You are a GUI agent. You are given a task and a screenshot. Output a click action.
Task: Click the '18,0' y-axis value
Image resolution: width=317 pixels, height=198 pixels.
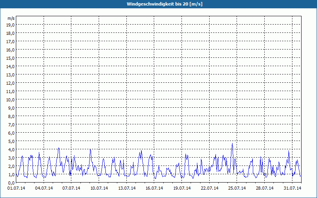click(11, 33)
